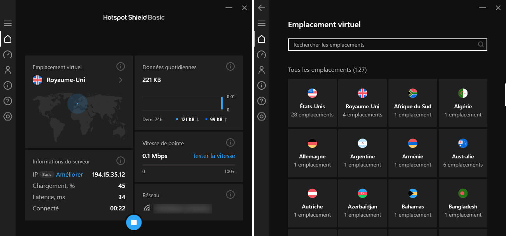Select Afrique du Sud location card

click(x=413, y=103)
